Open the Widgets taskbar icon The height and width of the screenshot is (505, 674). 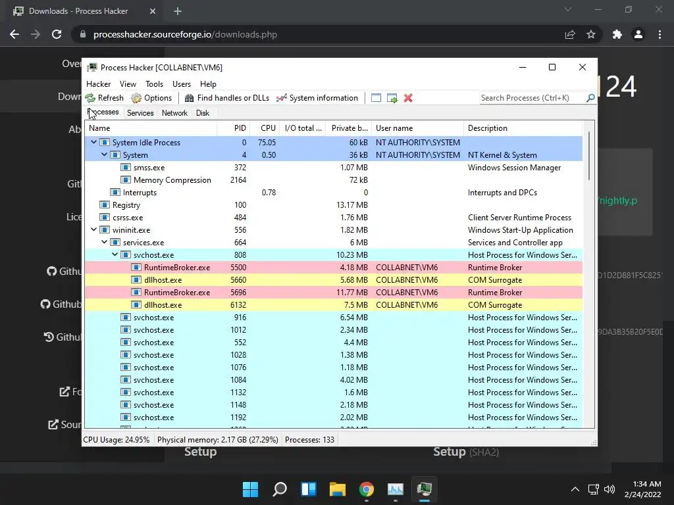click(x=309, y=489)
